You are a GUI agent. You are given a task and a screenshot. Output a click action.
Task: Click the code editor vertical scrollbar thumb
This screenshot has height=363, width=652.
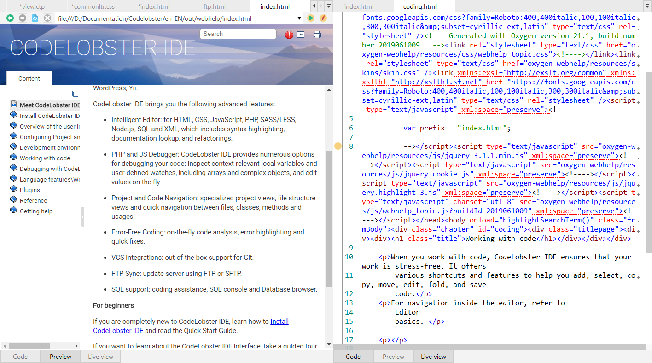coord(648,161)
